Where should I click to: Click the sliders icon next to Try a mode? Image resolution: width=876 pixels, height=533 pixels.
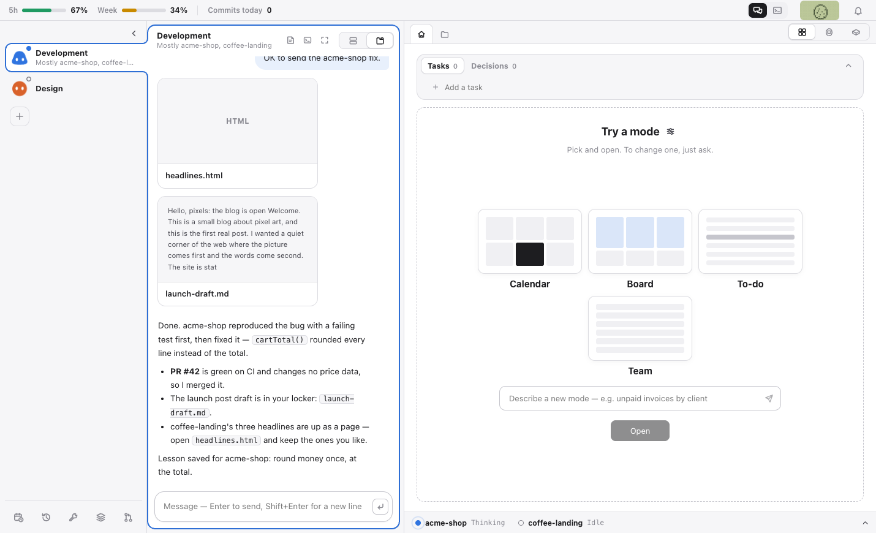pyautogui.click(x=671, y=132)
